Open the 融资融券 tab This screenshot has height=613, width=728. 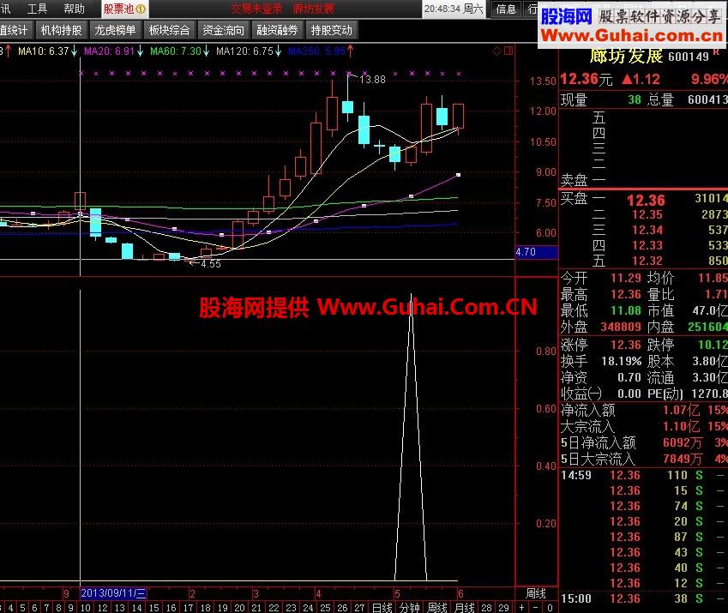click(277, 31)
